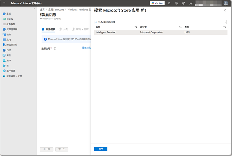The height and width of the screenshot is (156, 232).
Task: Open the feedback icon in header
Action: coord(191,3)
